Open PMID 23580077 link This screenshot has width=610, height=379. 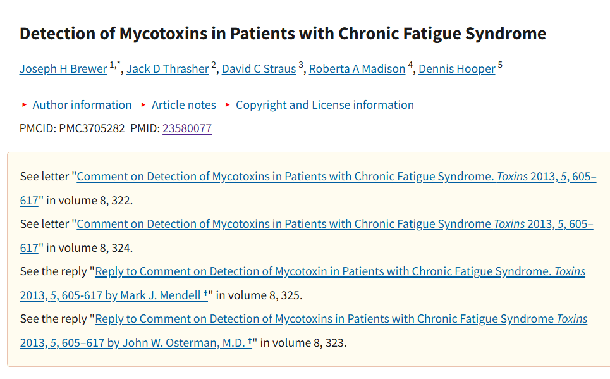pos(187,128)
